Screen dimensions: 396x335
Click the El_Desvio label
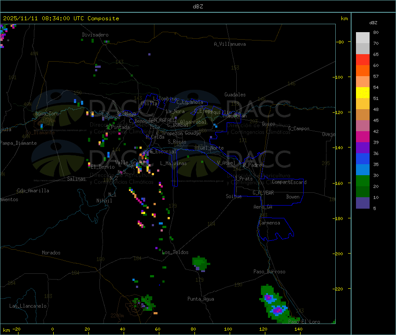tap(103, 167)
